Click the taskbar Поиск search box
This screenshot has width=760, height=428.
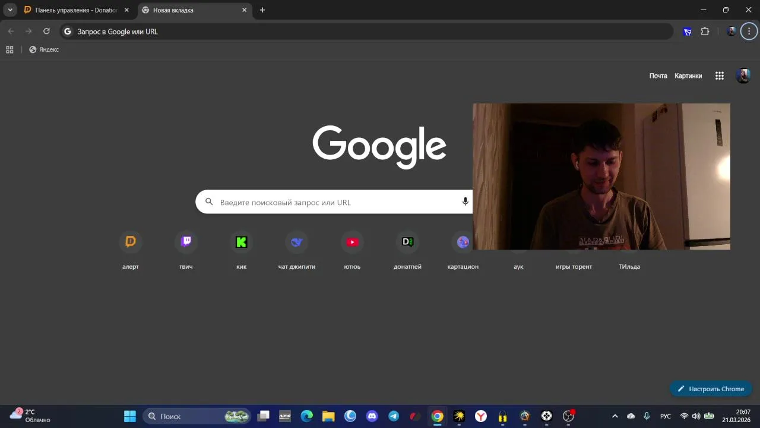coord(197,416)
